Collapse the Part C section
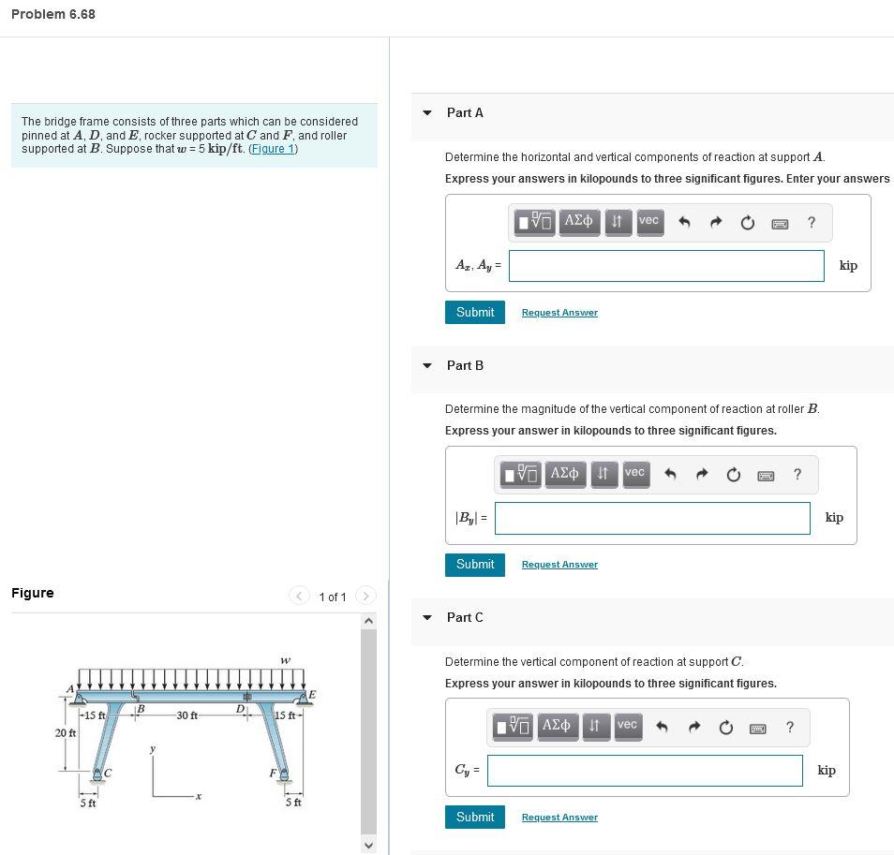This screenshot has width=894, height=855. (x=427, y=617)
